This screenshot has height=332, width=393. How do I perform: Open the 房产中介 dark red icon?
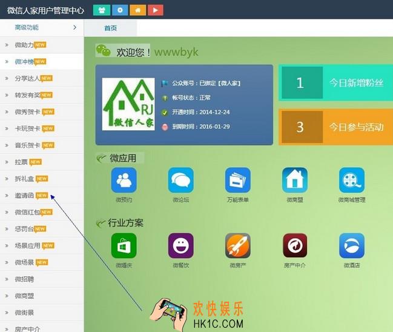coord(295,245)
